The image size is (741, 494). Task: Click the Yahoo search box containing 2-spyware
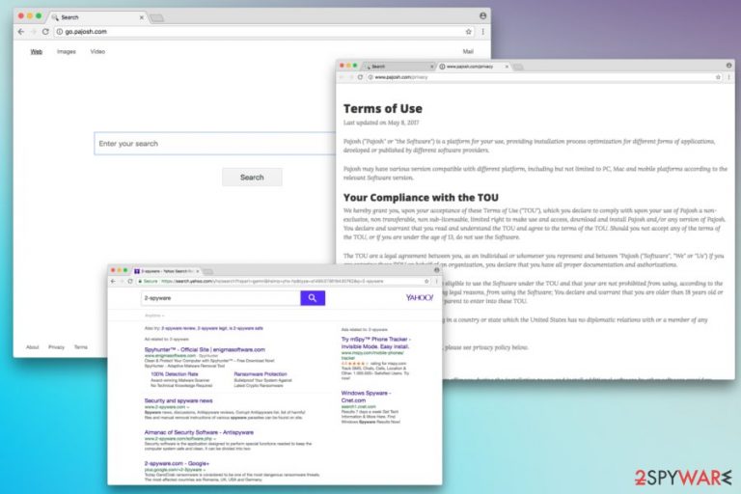(x=221, y=298)
